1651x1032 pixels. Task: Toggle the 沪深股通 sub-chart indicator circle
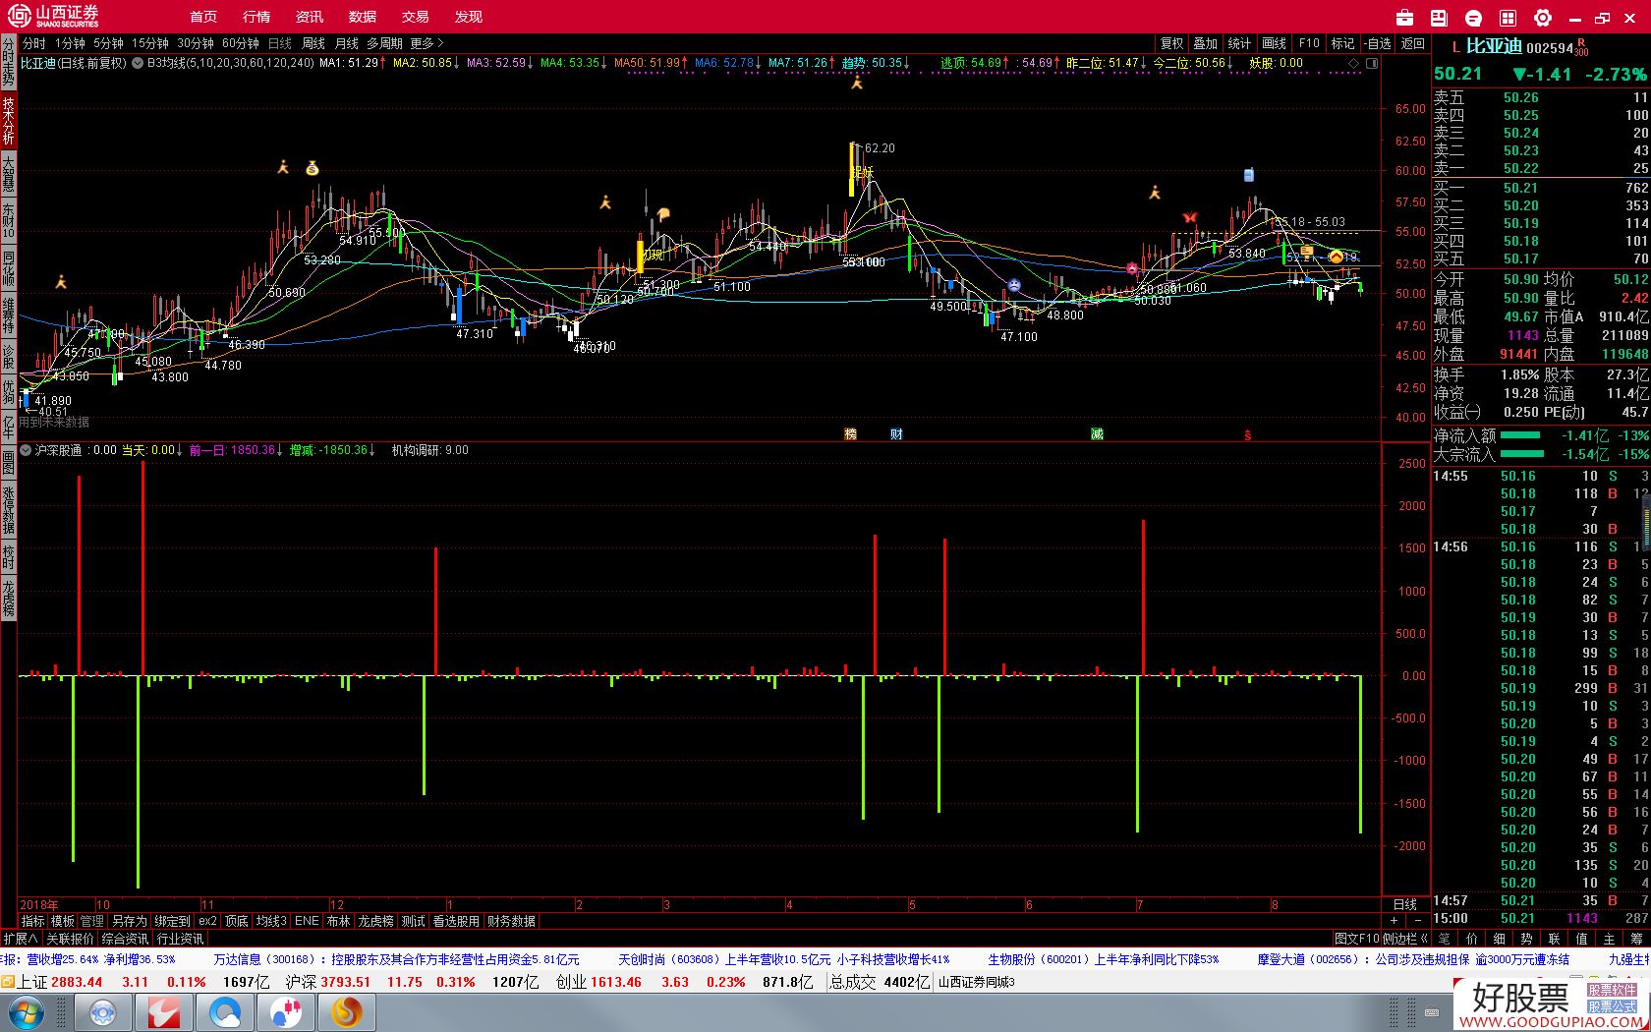click(26, 450)
